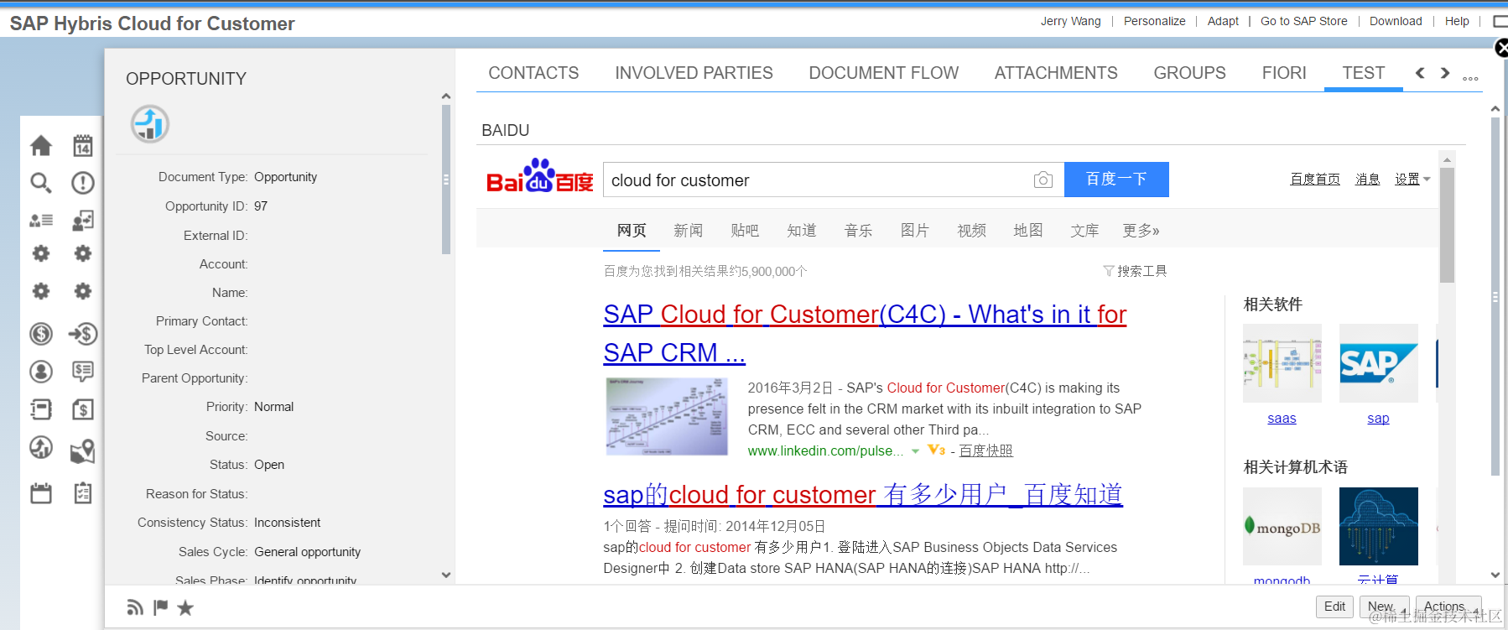Switch to the INVOLVED PARTIES tab
Image resolution: width=1508 pixels, height=630 pixels.
pos(694,73)
